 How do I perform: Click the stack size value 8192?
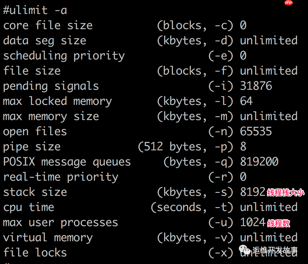(x=253, y=192)
